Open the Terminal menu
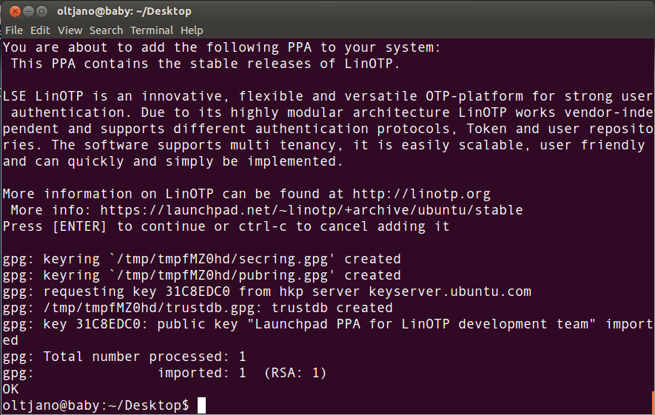655x415 pixels. tap(152, 30)
